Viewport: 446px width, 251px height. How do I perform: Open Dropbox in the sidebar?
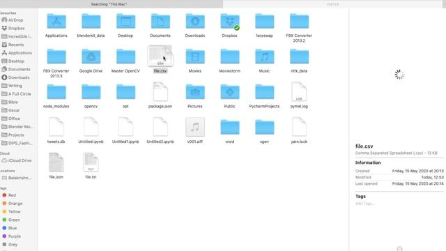[13, 29]
